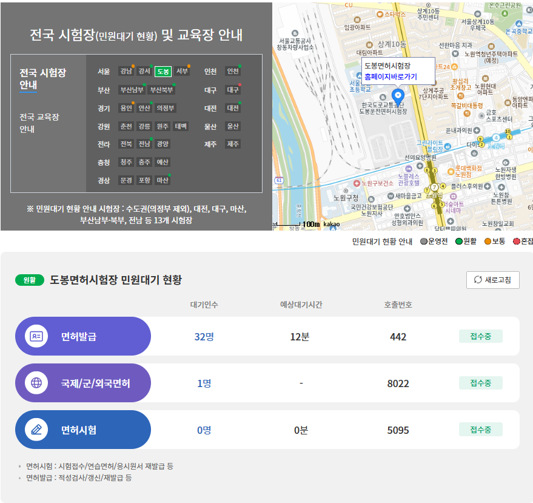Screen dimensions: 533x503
Task: Click the map pin for 도봉운전면허시험장
Action: click(x=399, y=95)
